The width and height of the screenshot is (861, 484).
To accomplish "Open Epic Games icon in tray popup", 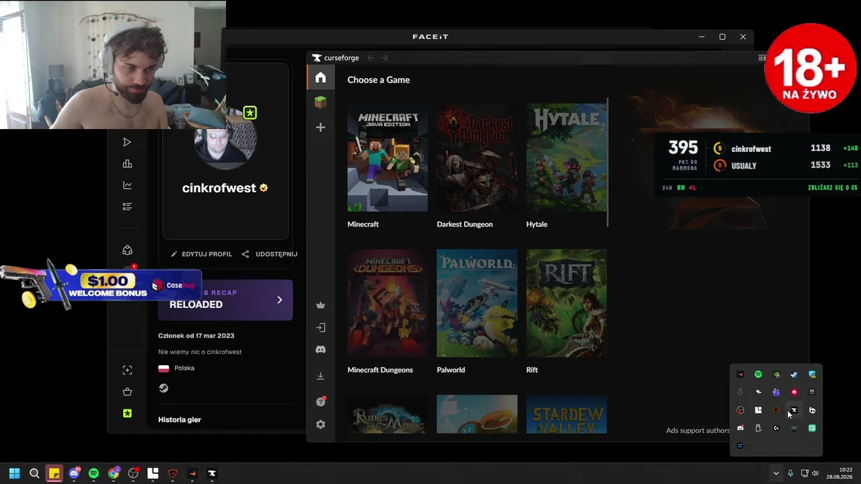I will click(x=812, y=392).
